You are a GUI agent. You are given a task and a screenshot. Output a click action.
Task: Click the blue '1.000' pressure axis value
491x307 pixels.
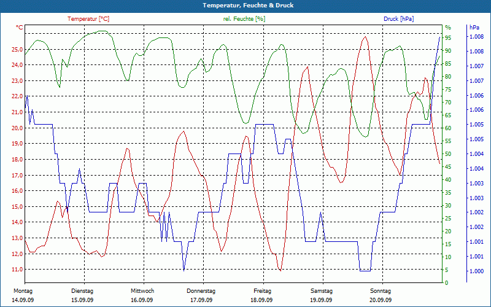coord(476,271)
